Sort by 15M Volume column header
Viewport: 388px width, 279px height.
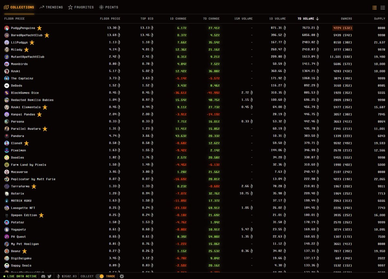pyautogui.click(x=243, y=19)
